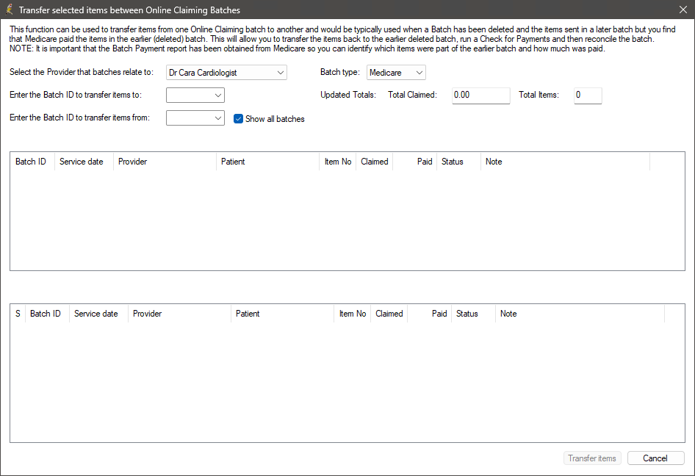
Task: Click Paid column header in lower table
Action: (x=429, y=314)
